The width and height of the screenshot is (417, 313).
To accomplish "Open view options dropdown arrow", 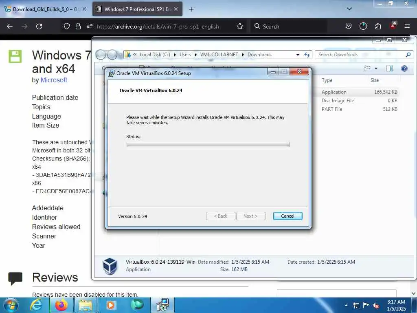I will tap(376, 68).
